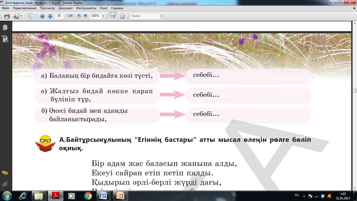The image size is (357, 201).
Task: Open the Pages thumbnails panel icon
Action: [x=5, y=27]
